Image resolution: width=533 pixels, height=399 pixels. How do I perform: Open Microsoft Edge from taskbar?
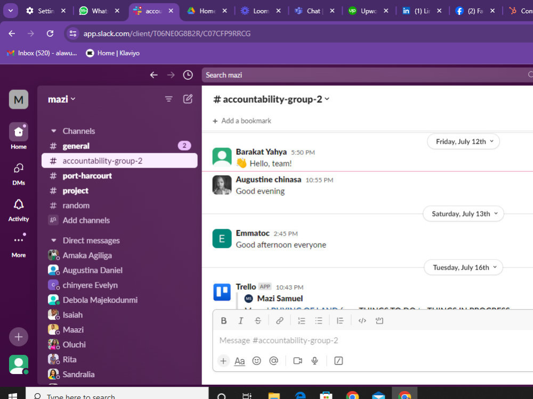pyautogui.click(x=300, y=396)
